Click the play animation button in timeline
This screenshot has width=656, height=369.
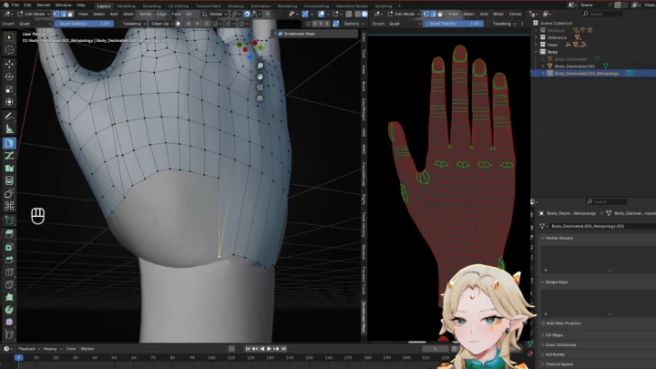point(269,349)
